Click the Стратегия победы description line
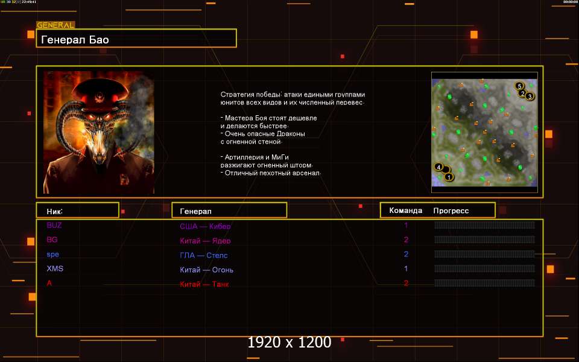The height and width of the screenshot is (362, 579). point(293,95)
